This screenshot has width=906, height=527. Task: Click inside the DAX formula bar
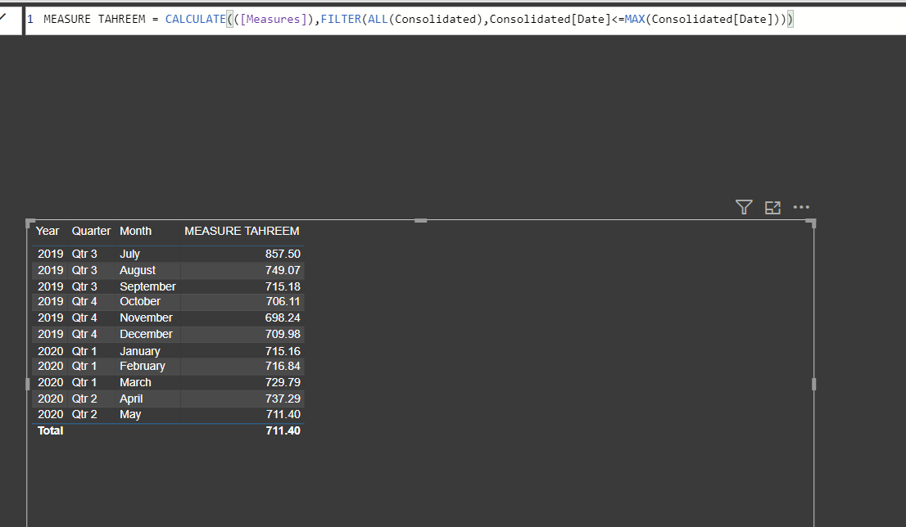pos(465,20)
